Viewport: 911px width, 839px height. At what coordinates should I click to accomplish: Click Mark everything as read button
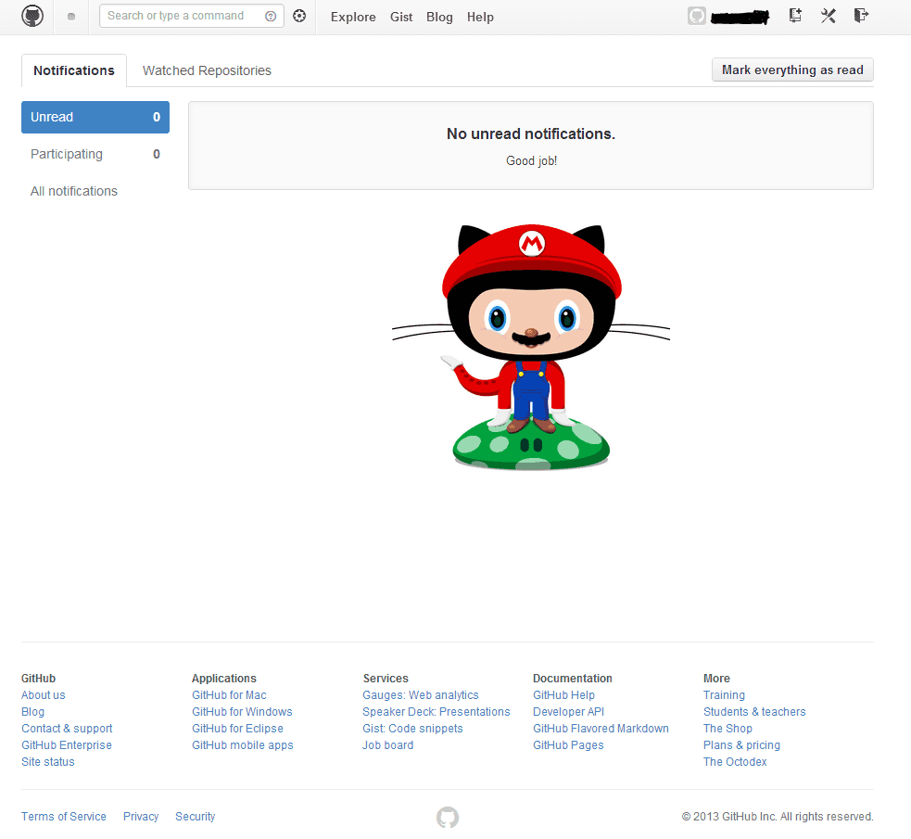pos(792,70)
